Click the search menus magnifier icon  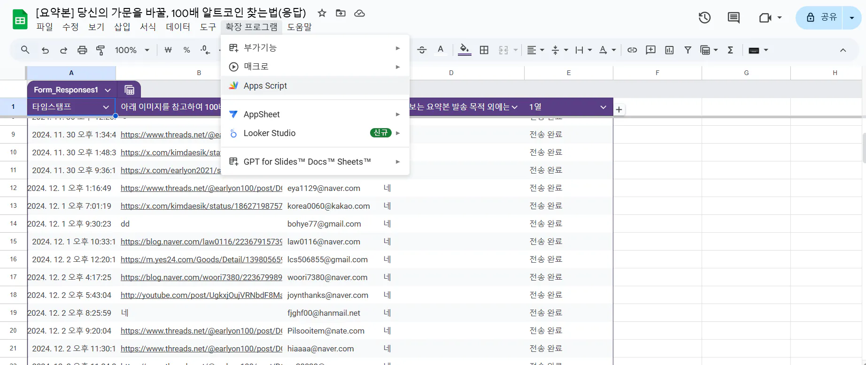pos(25,50)
